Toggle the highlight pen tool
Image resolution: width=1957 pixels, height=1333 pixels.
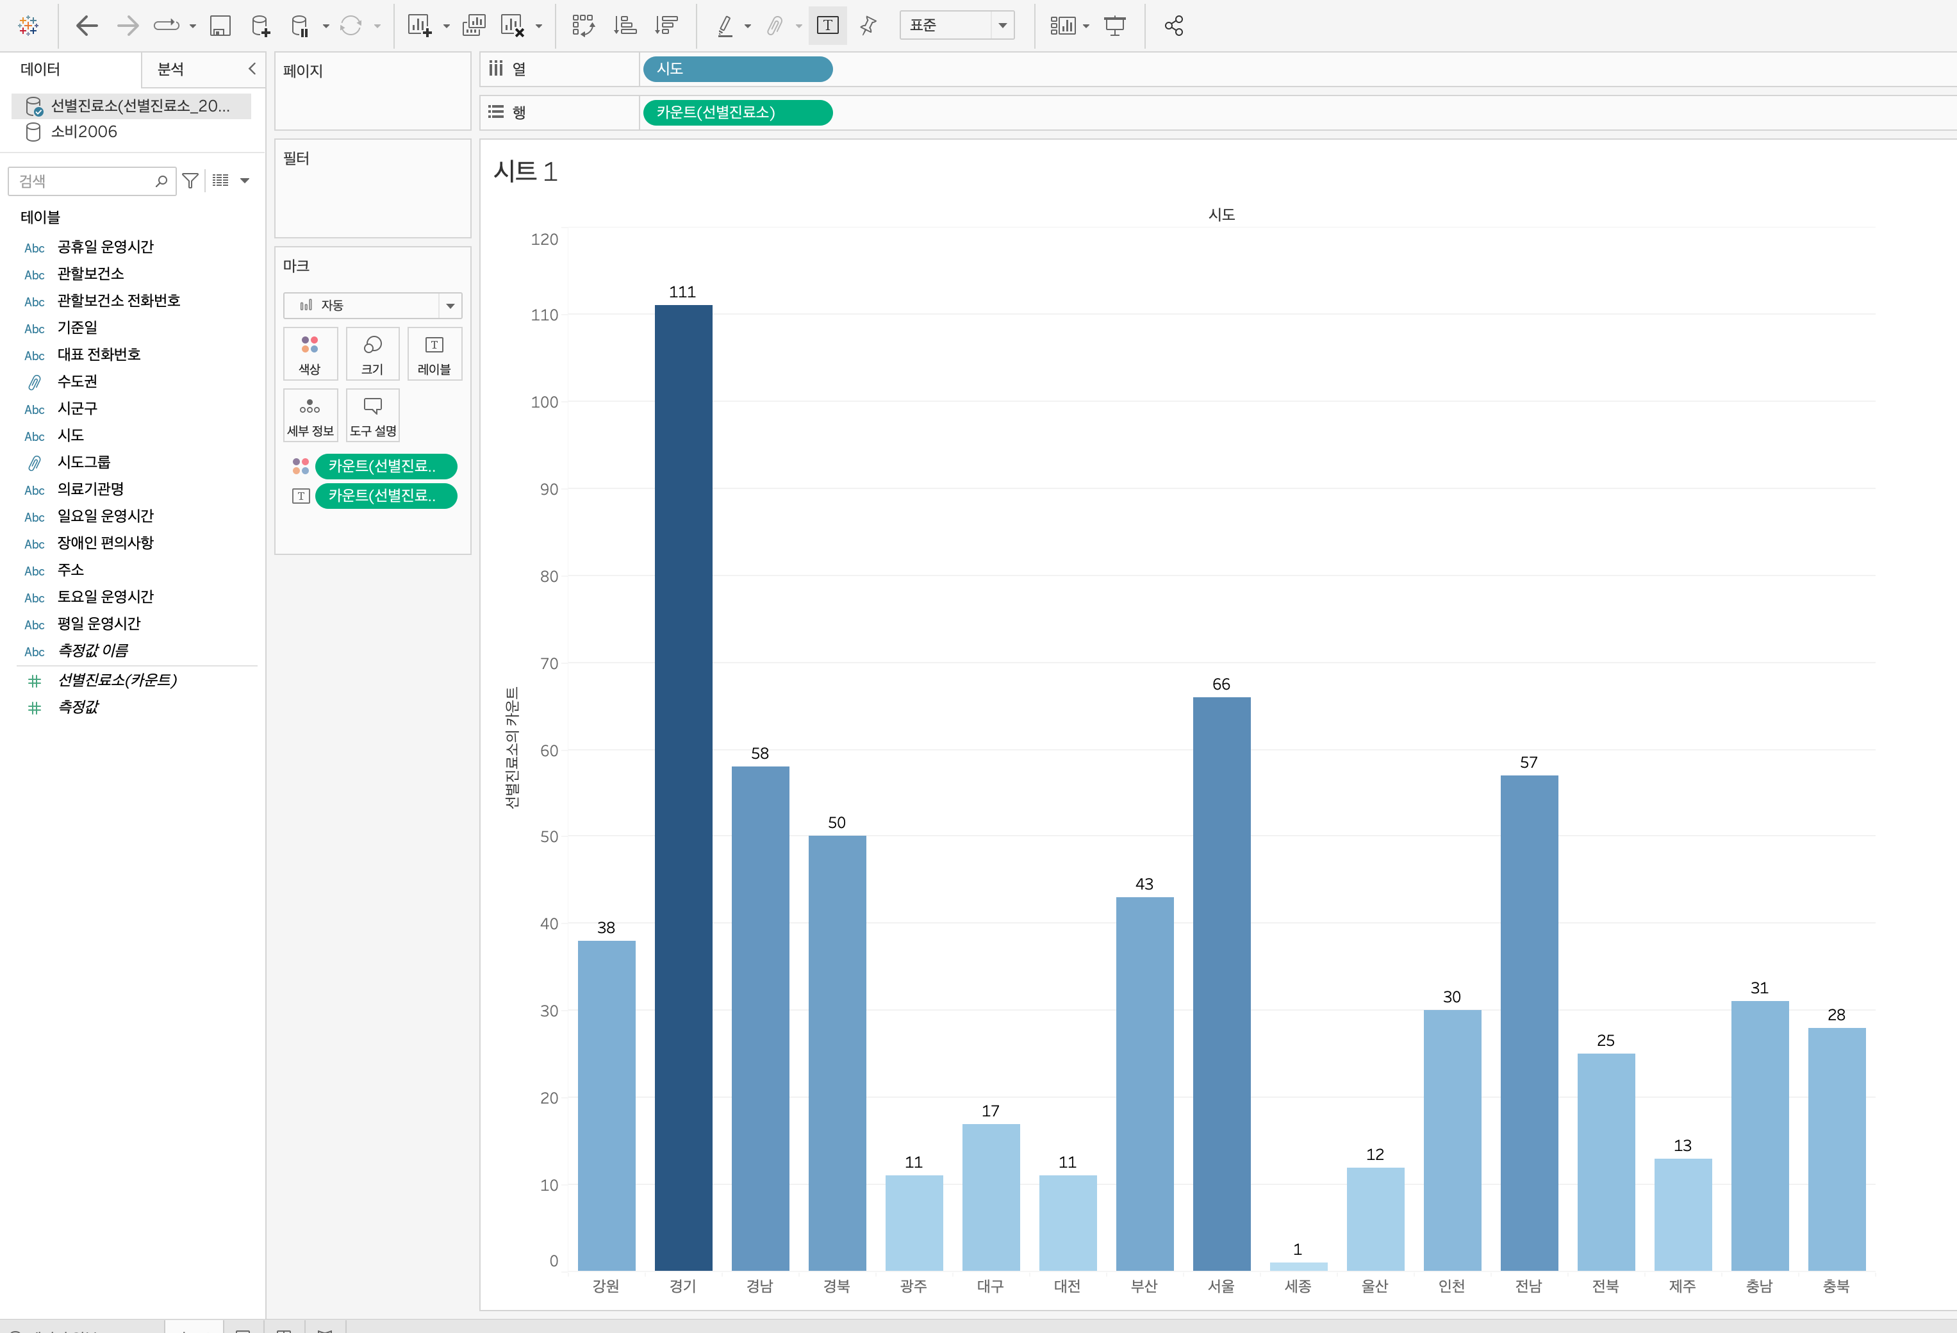[x=725, y=26]
